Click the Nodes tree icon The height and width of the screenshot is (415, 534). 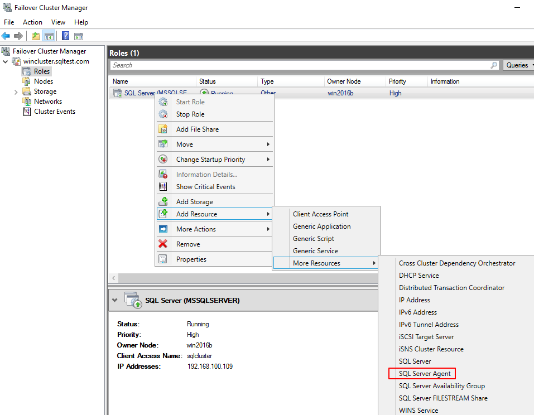(x=27, y=81)
